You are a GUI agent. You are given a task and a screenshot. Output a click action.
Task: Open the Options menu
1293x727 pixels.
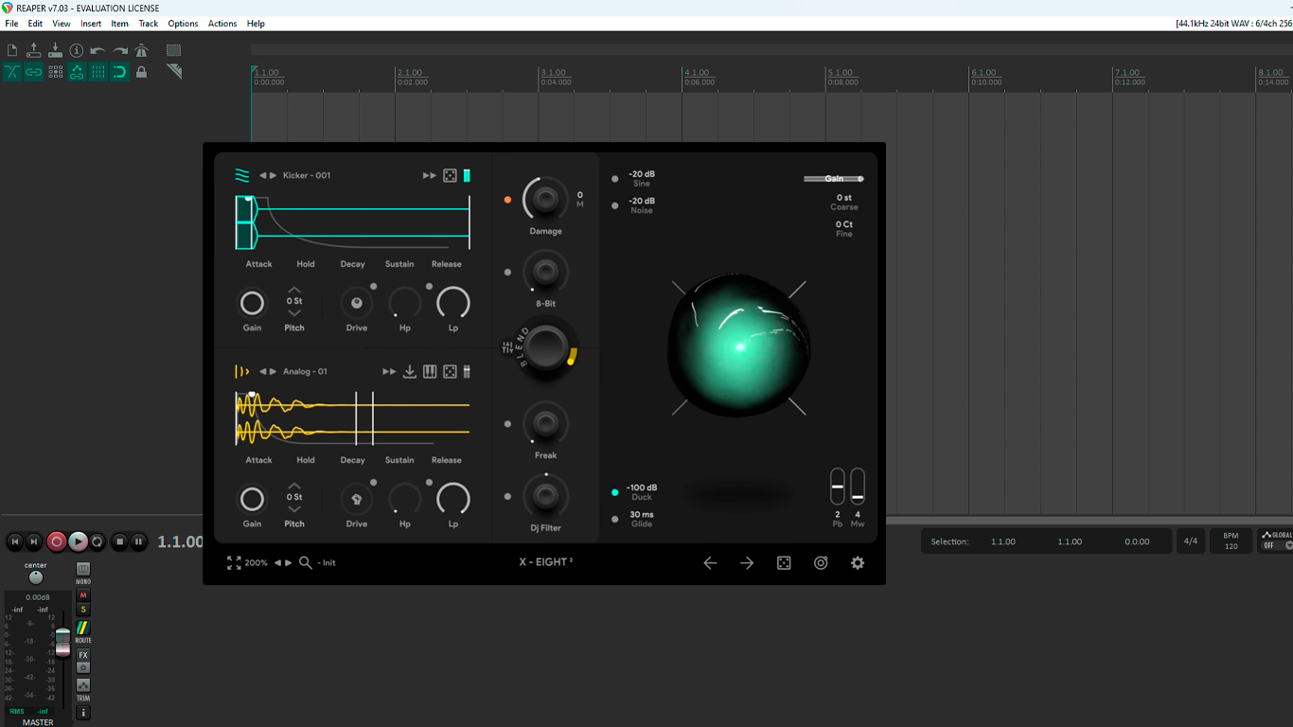(x=184, y=24)
